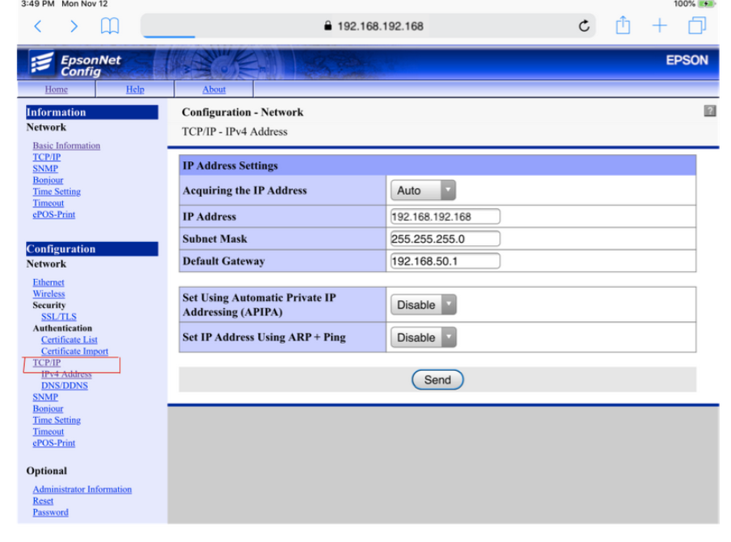This screenshot has width=731, height=542.
Task: Share this configuration page
Action: click(622, 26)
